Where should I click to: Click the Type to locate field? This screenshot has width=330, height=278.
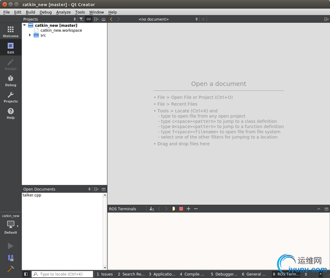[62, 274]
